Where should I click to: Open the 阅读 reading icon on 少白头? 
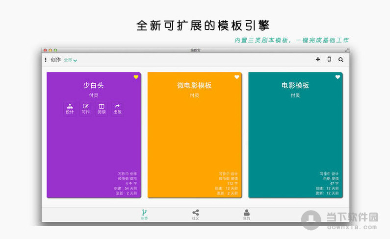102,108
